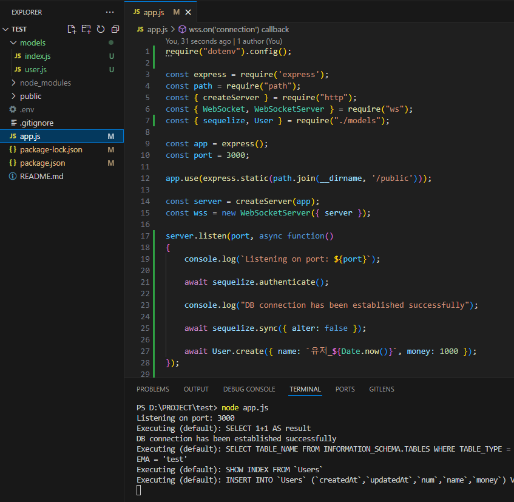Switch to the OUTPUT panel tab
514x502 pixels.
click(196, 389)
